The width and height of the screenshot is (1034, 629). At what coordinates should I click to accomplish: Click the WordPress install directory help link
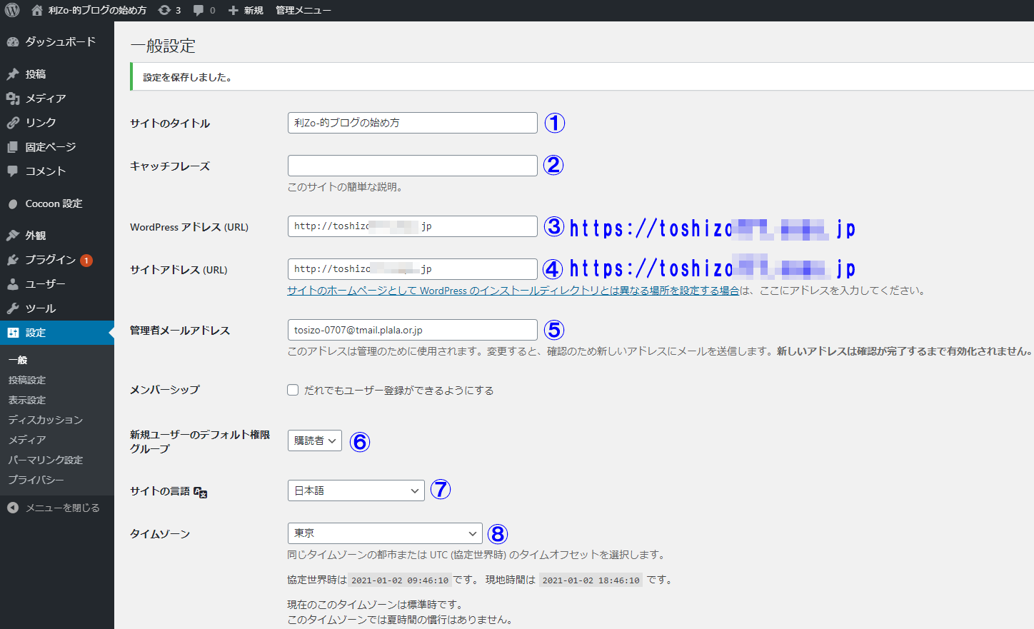pos(513,291)
